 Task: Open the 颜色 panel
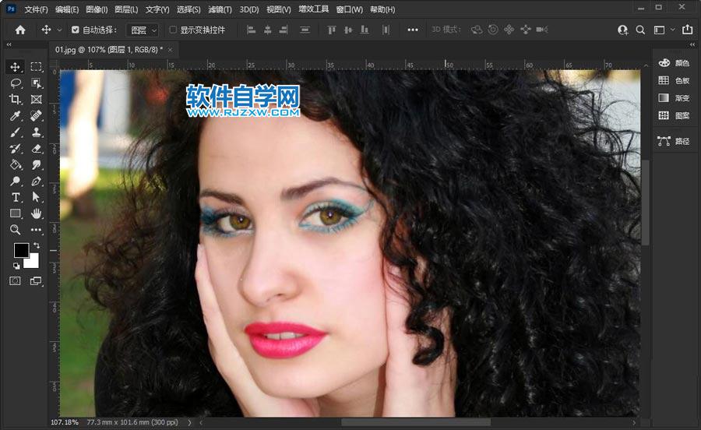tap(674, 62)
